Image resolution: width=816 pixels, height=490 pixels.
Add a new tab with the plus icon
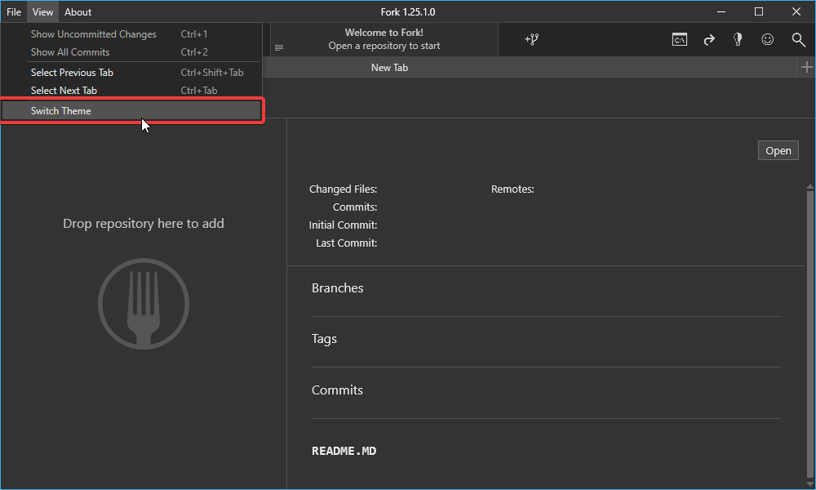[807, 67]
